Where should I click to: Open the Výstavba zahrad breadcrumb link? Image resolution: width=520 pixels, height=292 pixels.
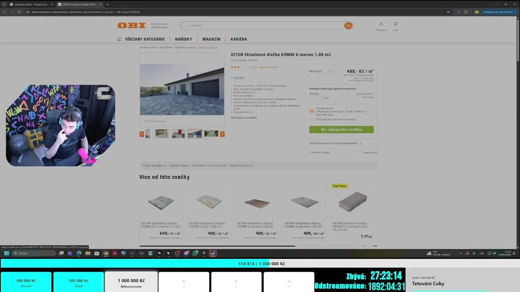click(x=185, y=47)
